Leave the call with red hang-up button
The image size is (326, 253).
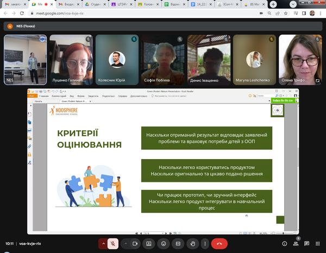tap(219, 244)
